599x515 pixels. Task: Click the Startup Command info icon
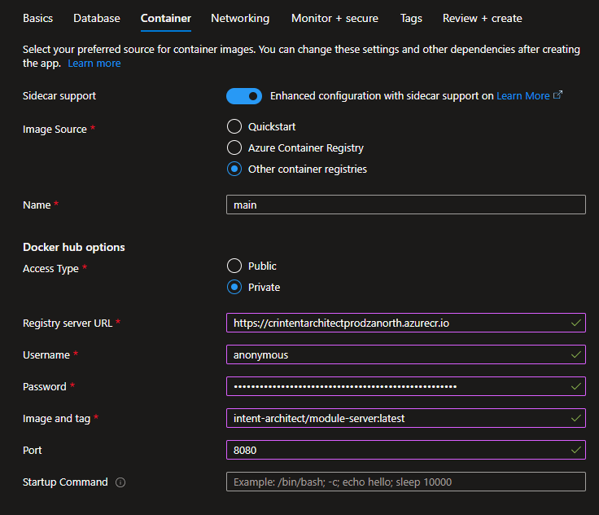[x=120, y=482]
